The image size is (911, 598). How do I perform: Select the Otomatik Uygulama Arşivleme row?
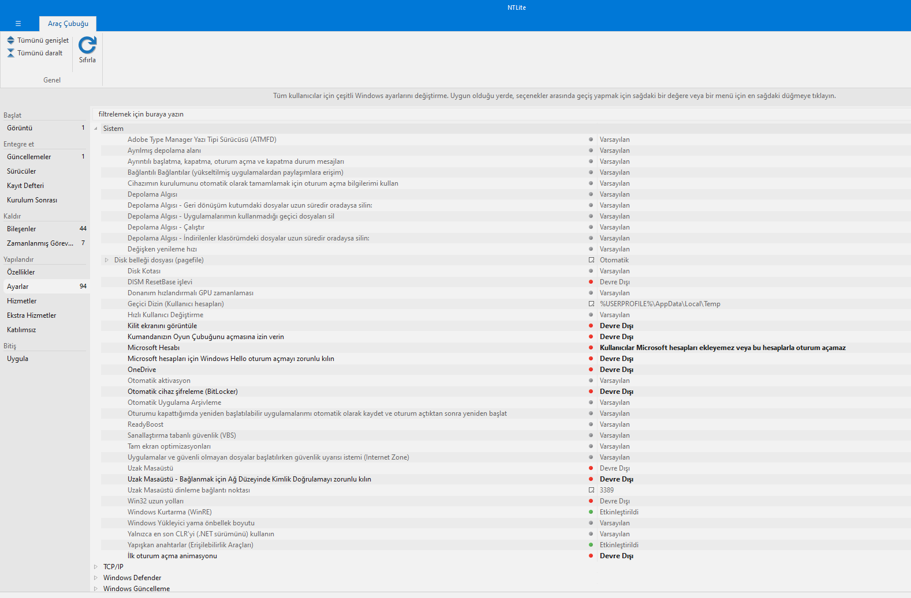pos(506,403)
